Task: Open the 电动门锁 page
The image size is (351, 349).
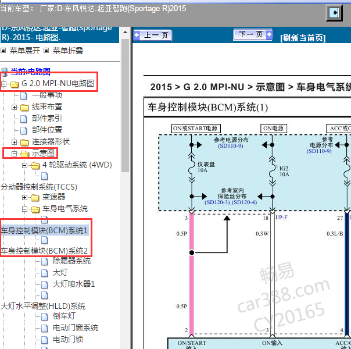Action: [68, 340]
